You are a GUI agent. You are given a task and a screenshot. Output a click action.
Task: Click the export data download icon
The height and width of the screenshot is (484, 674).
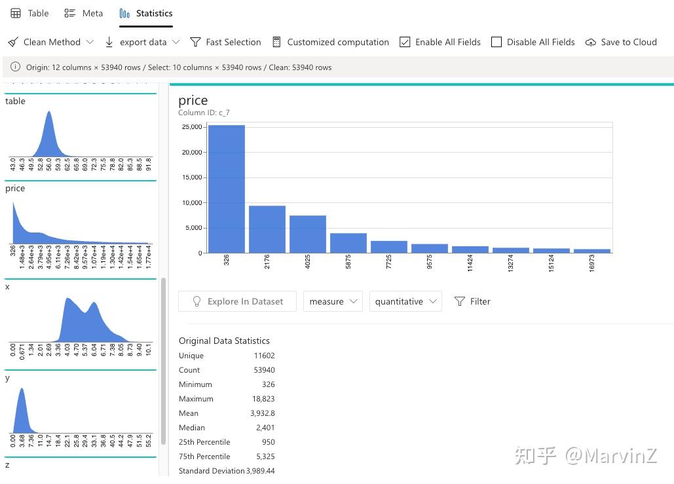coord(109,42)
